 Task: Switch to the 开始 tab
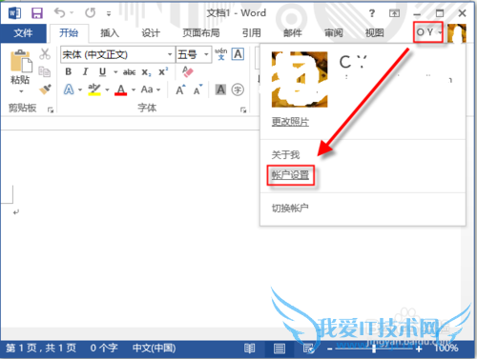coord(69,33)
